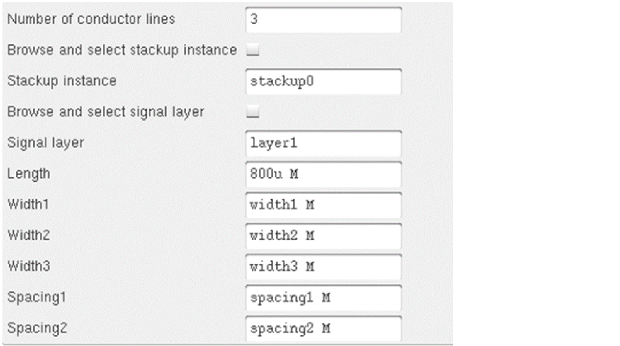620x346 pixels.
Task: Click the Signal layer input field
Action: point(323,143)
